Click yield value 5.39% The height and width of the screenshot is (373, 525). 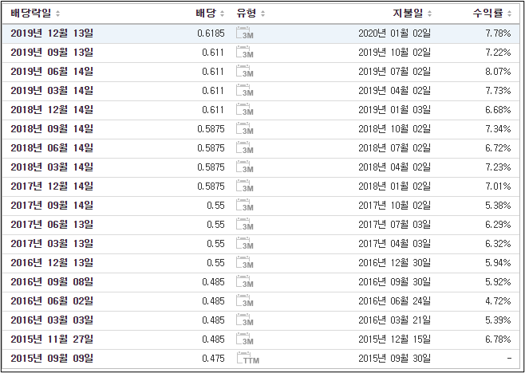(498, 320)
